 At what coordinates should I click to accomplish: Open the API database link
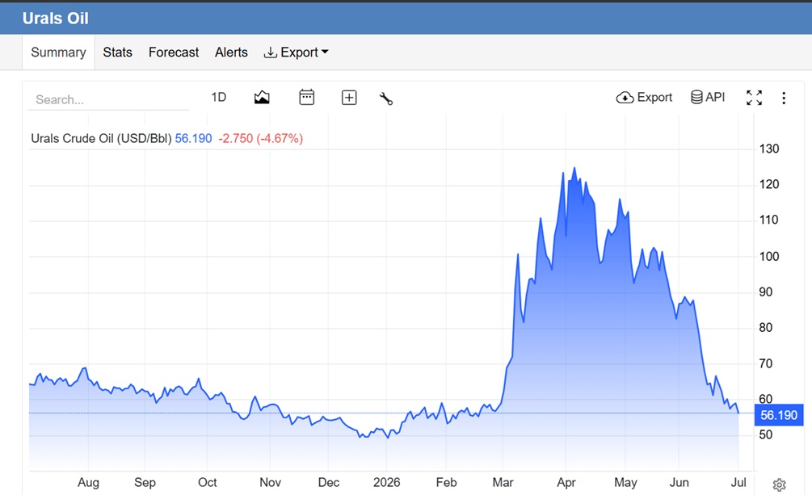pos(708,98)
